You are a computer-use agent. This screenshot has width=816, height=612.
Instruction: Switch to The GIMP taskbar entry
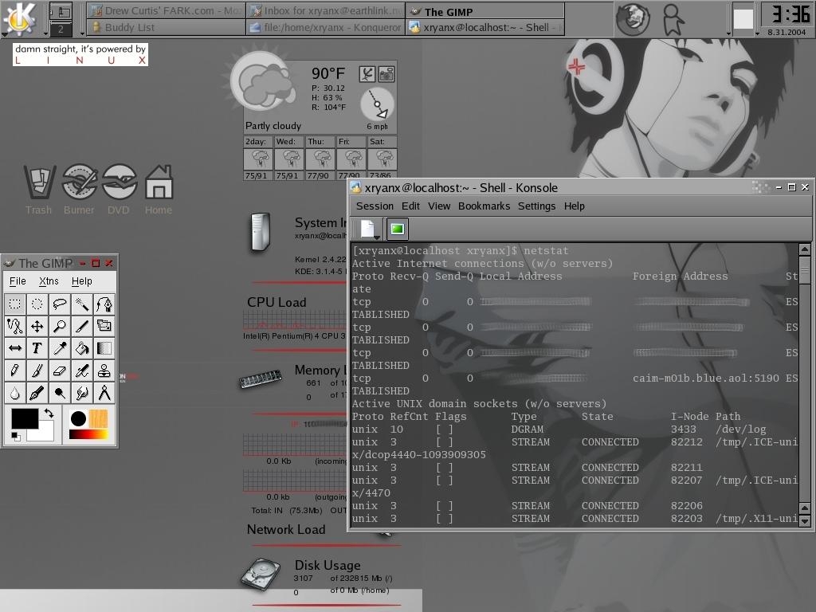tap(485, 11)
